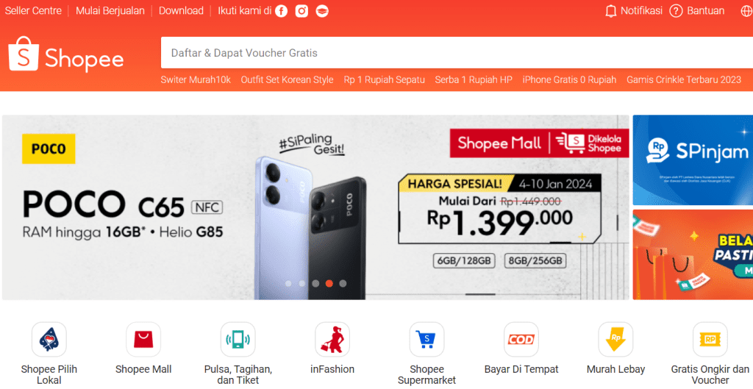The image size is (753, 389).
Task: Open the Murah Lebay category icon
Action: (x=615, y=340)
